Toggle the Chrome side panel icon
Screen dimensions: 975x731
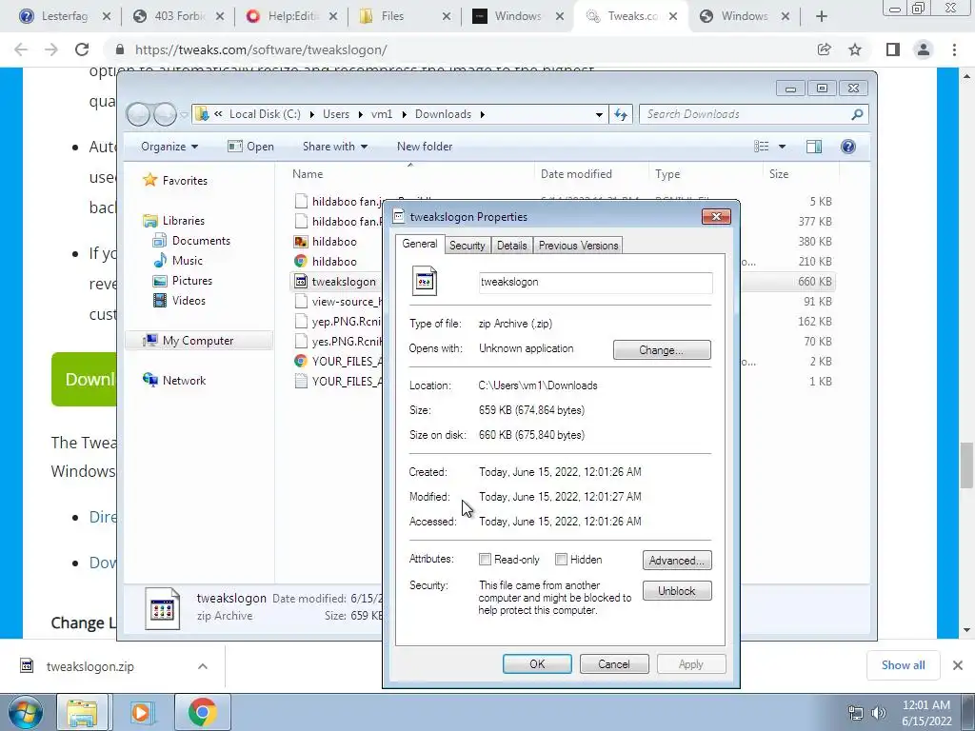point(893,49)
